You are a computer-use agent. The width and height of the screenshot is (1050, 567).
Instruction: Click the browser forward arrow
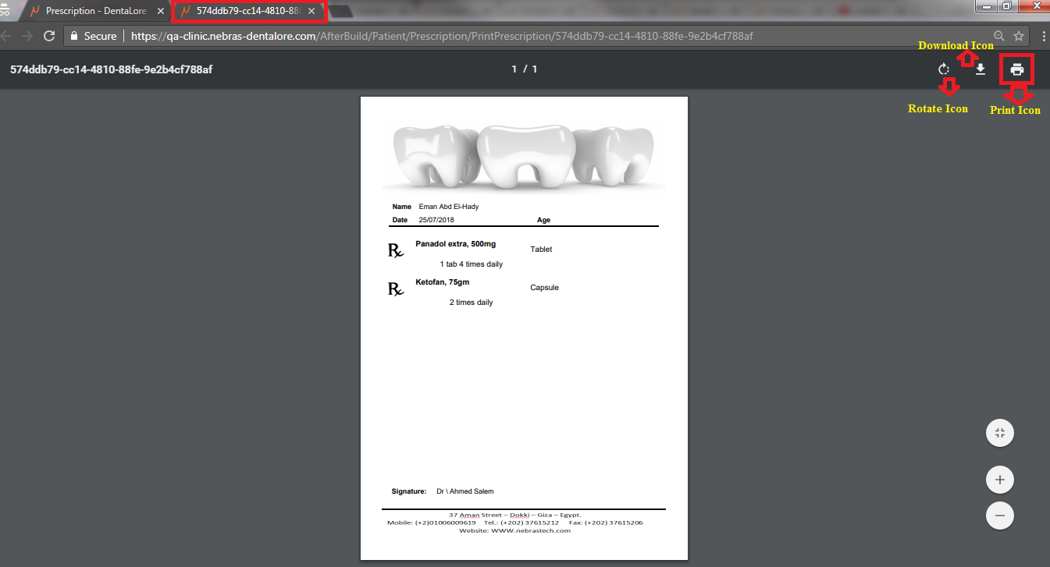click(27, 36)
